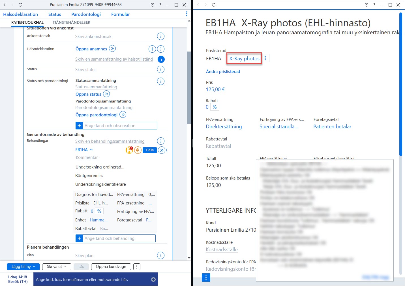Open options for Status och parodontologi
This screenshot has height=286, width=405.
pyautogui.click(x=161, y=81)
